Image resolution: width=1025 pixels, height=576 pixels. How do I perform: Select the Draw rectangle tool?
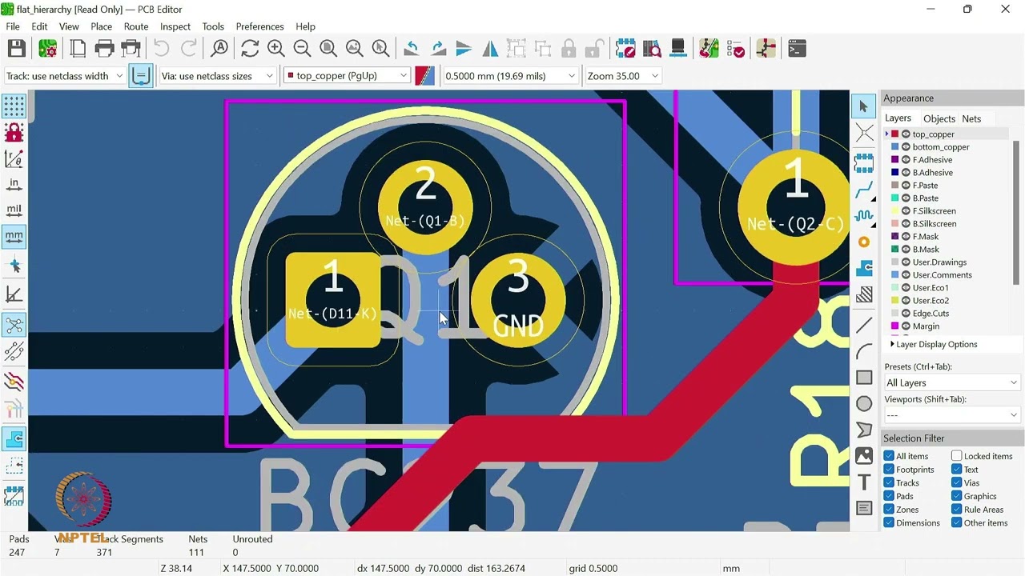864,377
